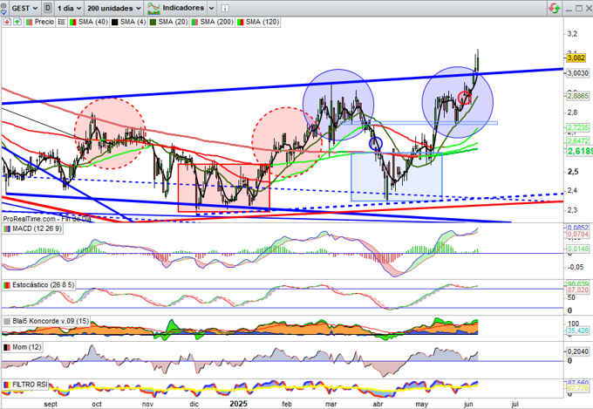Viewport: 593px width, 409px height.
Task: Open the SMA (200) indicator settings
Action: (216, 22)
